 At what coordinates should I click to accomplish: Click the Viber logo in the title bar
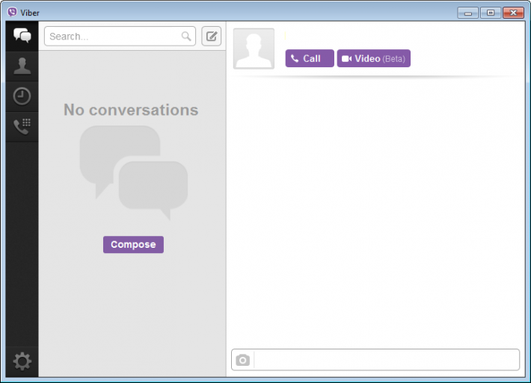[x=12, y=12]
